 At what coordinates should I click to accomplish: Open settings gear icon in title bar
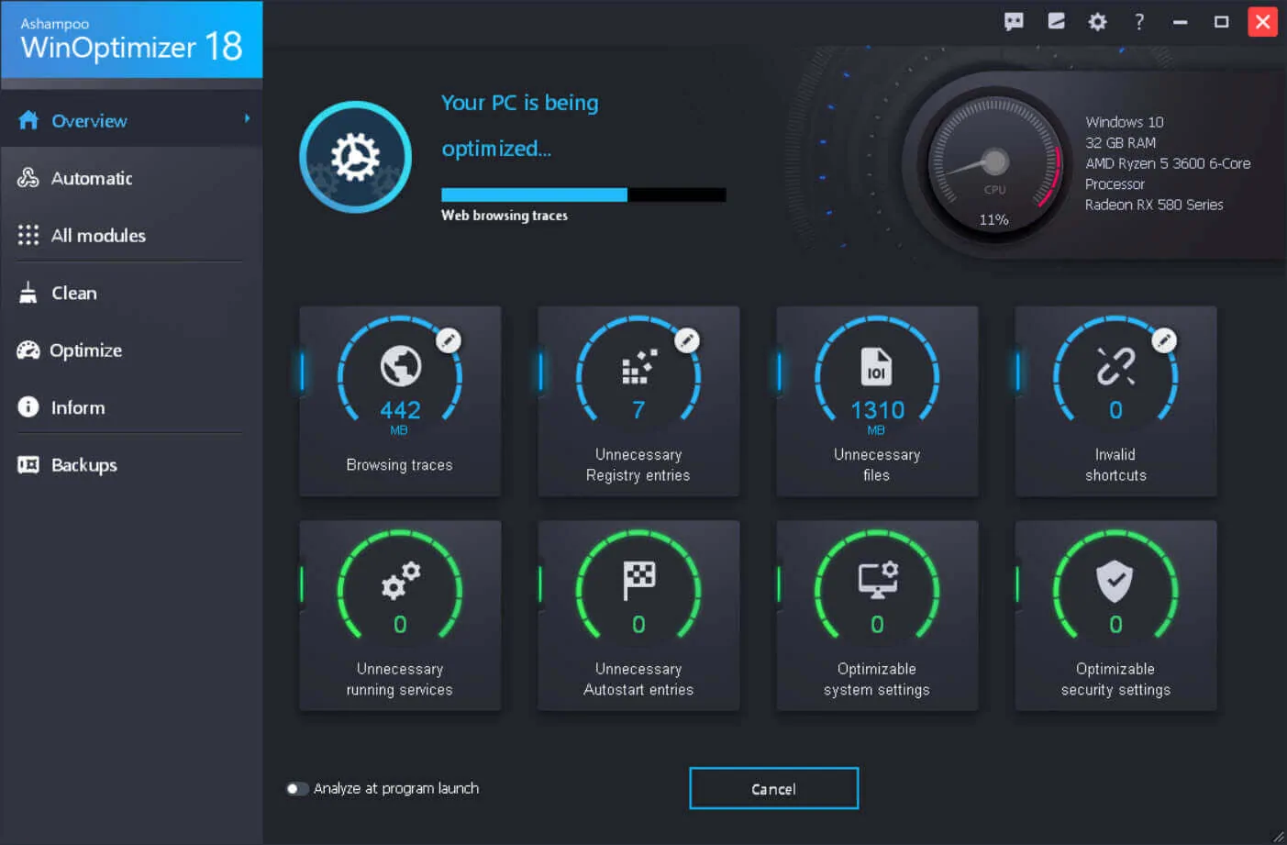(x=1097, y=21)
